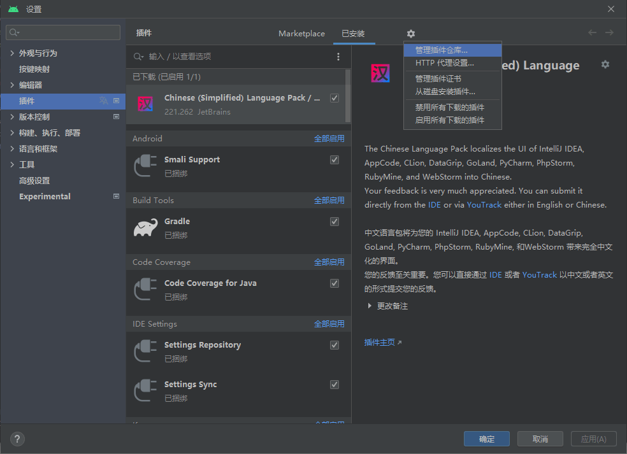627x454 pixels.
Task: Choose 禁用所有下载的插件 menu item
Action: tap(452, 108)
